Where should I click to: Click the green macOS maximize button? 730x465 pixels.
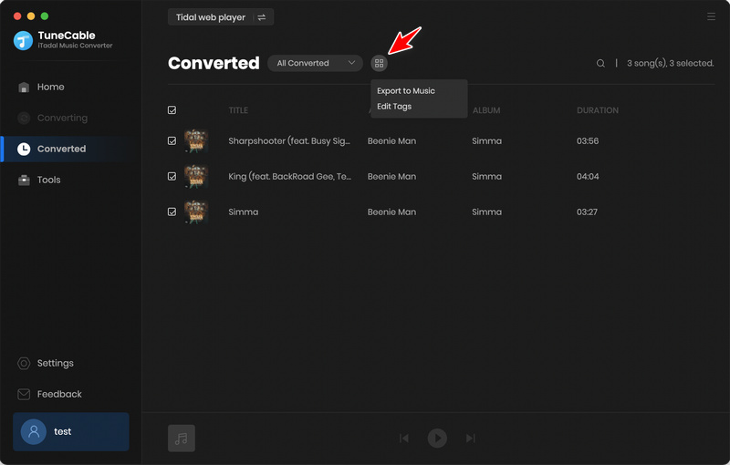45,16
